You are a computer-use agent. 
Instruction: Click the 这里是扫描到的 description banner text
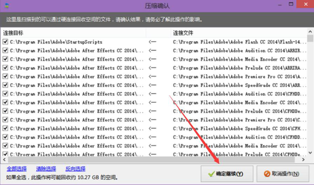(x=104, y=19)
